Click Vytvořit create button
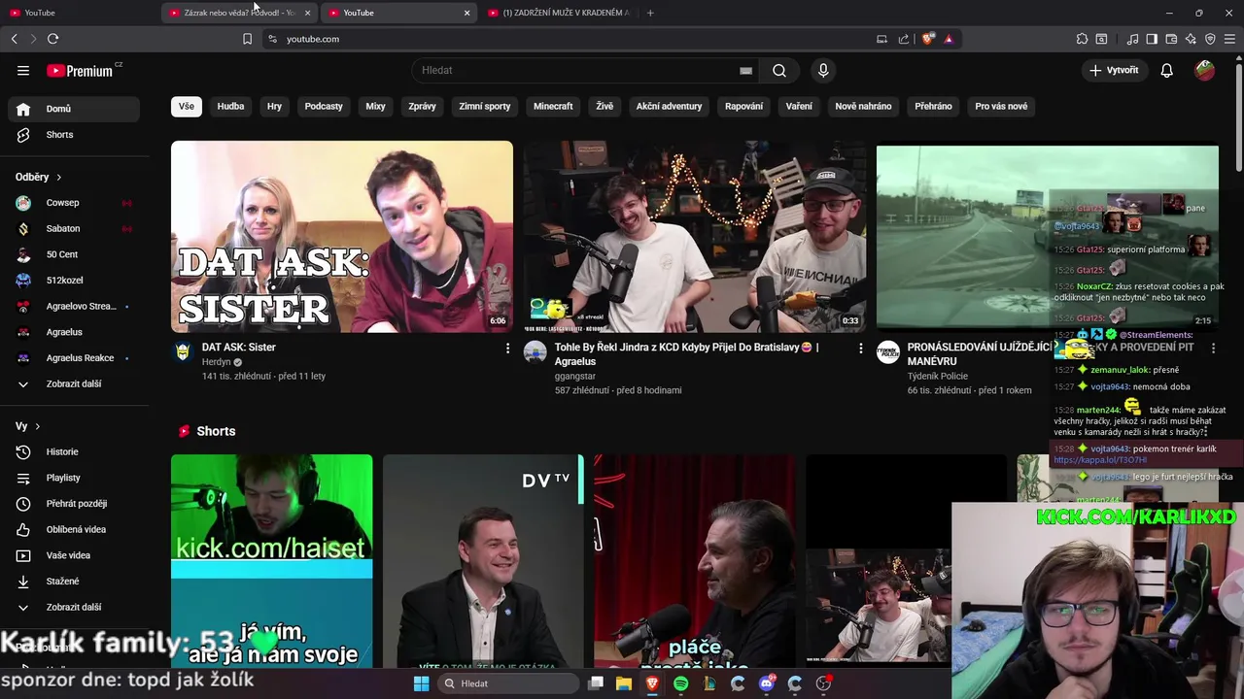 tap(1114, 70)
